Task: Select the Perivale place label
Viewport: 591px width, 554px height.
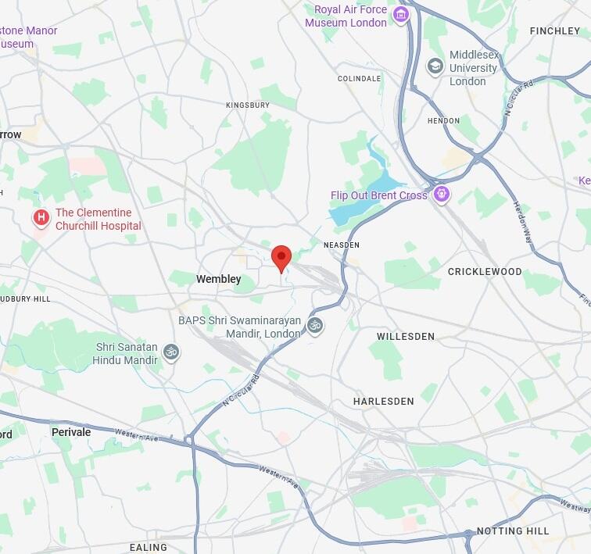Action: point(71,432)
